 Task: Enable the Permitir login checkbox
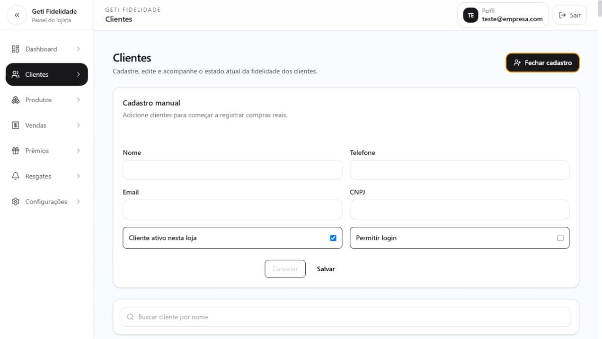point(560,238)
